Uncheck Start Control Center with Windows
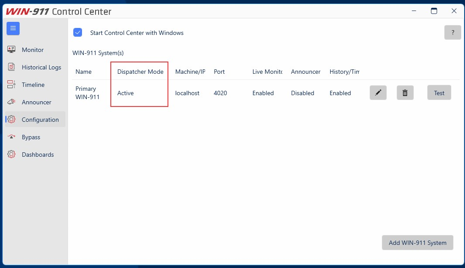This screenshot has height=268, width=465. pyautogui.click(x=78, y=32)
